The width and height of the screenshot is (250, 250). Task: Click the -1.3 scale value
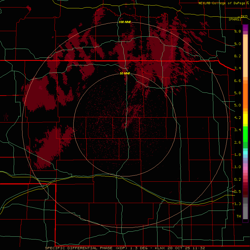236,204
